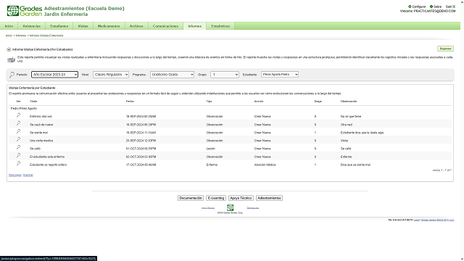Open the Nivel dropdown 'Clases Regulares'

tap(111, 75)
